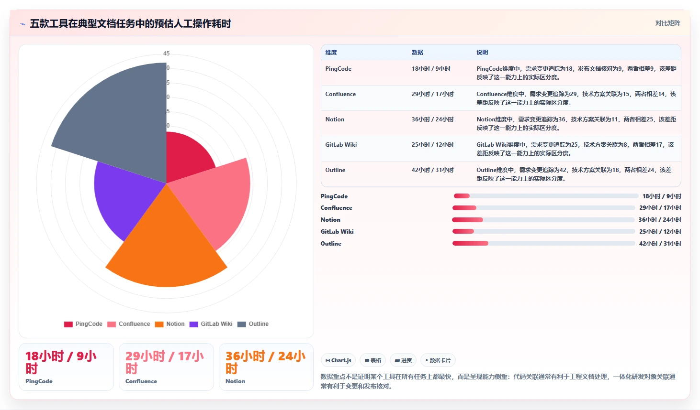Click the 进度 tag chip
This screenshot has height=410, width=700.
coord(403,360)
